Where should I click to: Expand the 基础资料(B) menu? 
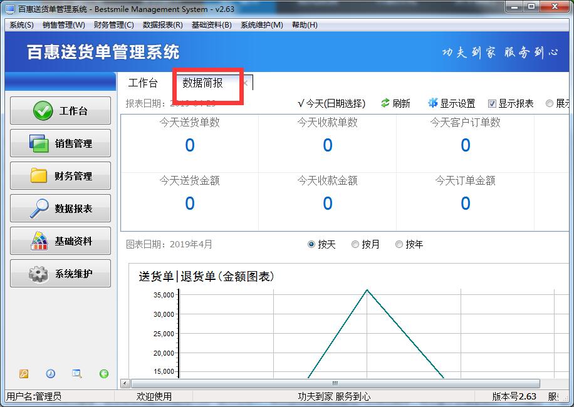pos(211,25)
